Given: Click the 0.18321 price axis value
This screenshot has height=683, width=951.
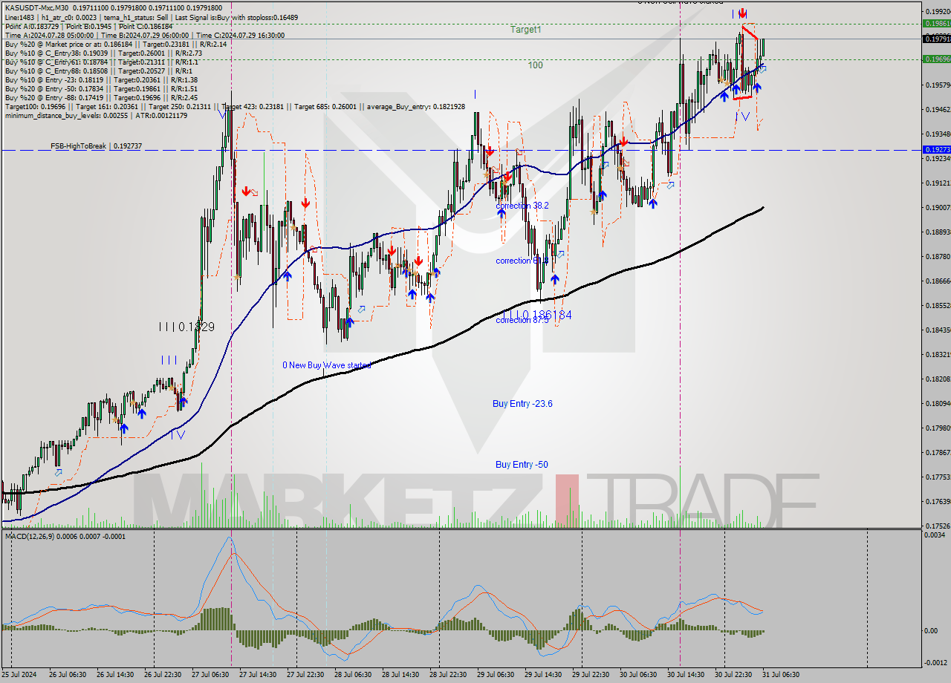Looking at the screenshot, I should 938,354.
